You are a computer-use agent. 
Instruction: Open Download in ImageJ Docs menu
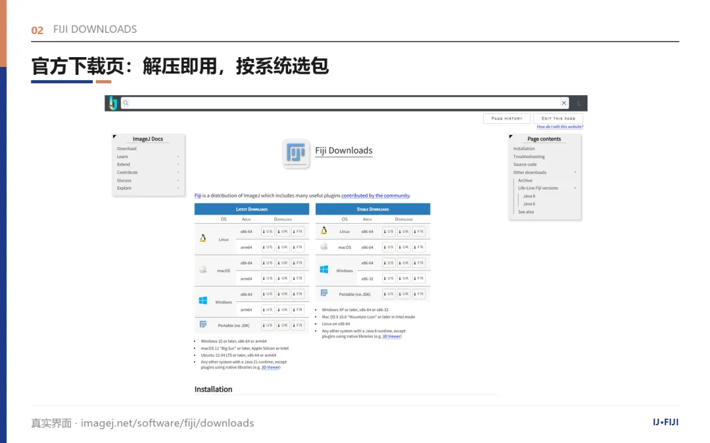pos(126,149)
